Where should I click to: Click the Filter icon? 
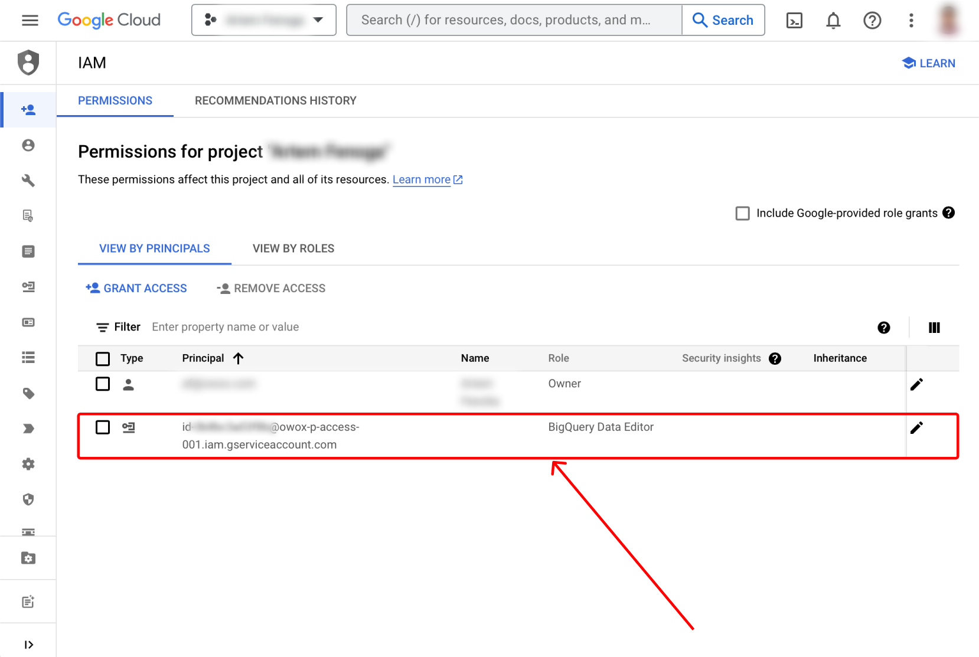tap(103, 327)
